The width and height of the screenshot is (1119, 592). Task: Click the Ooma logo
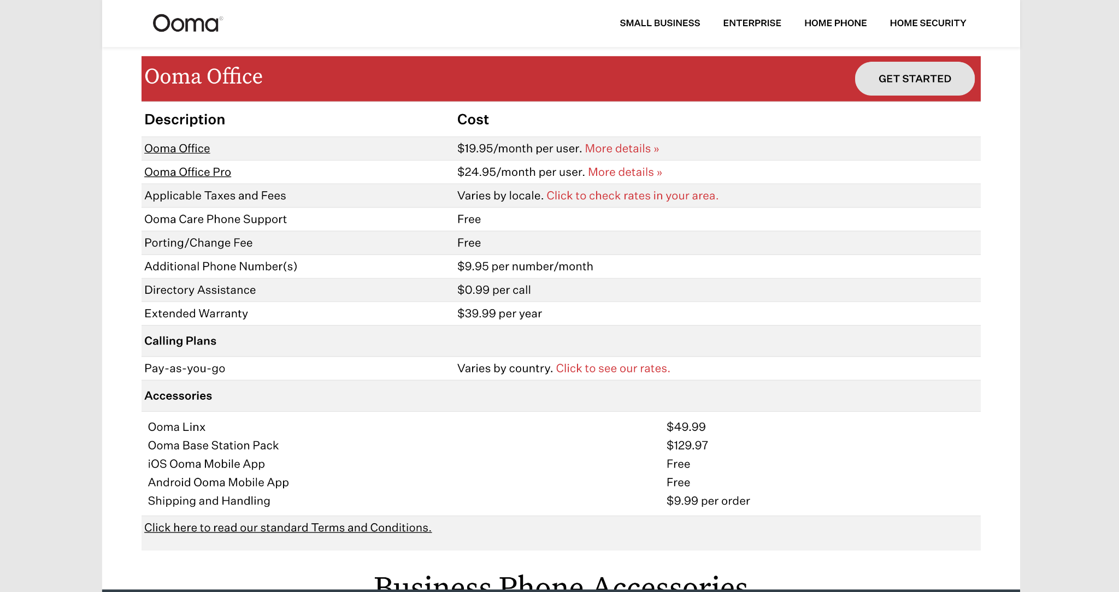click(x=187, y=23)
